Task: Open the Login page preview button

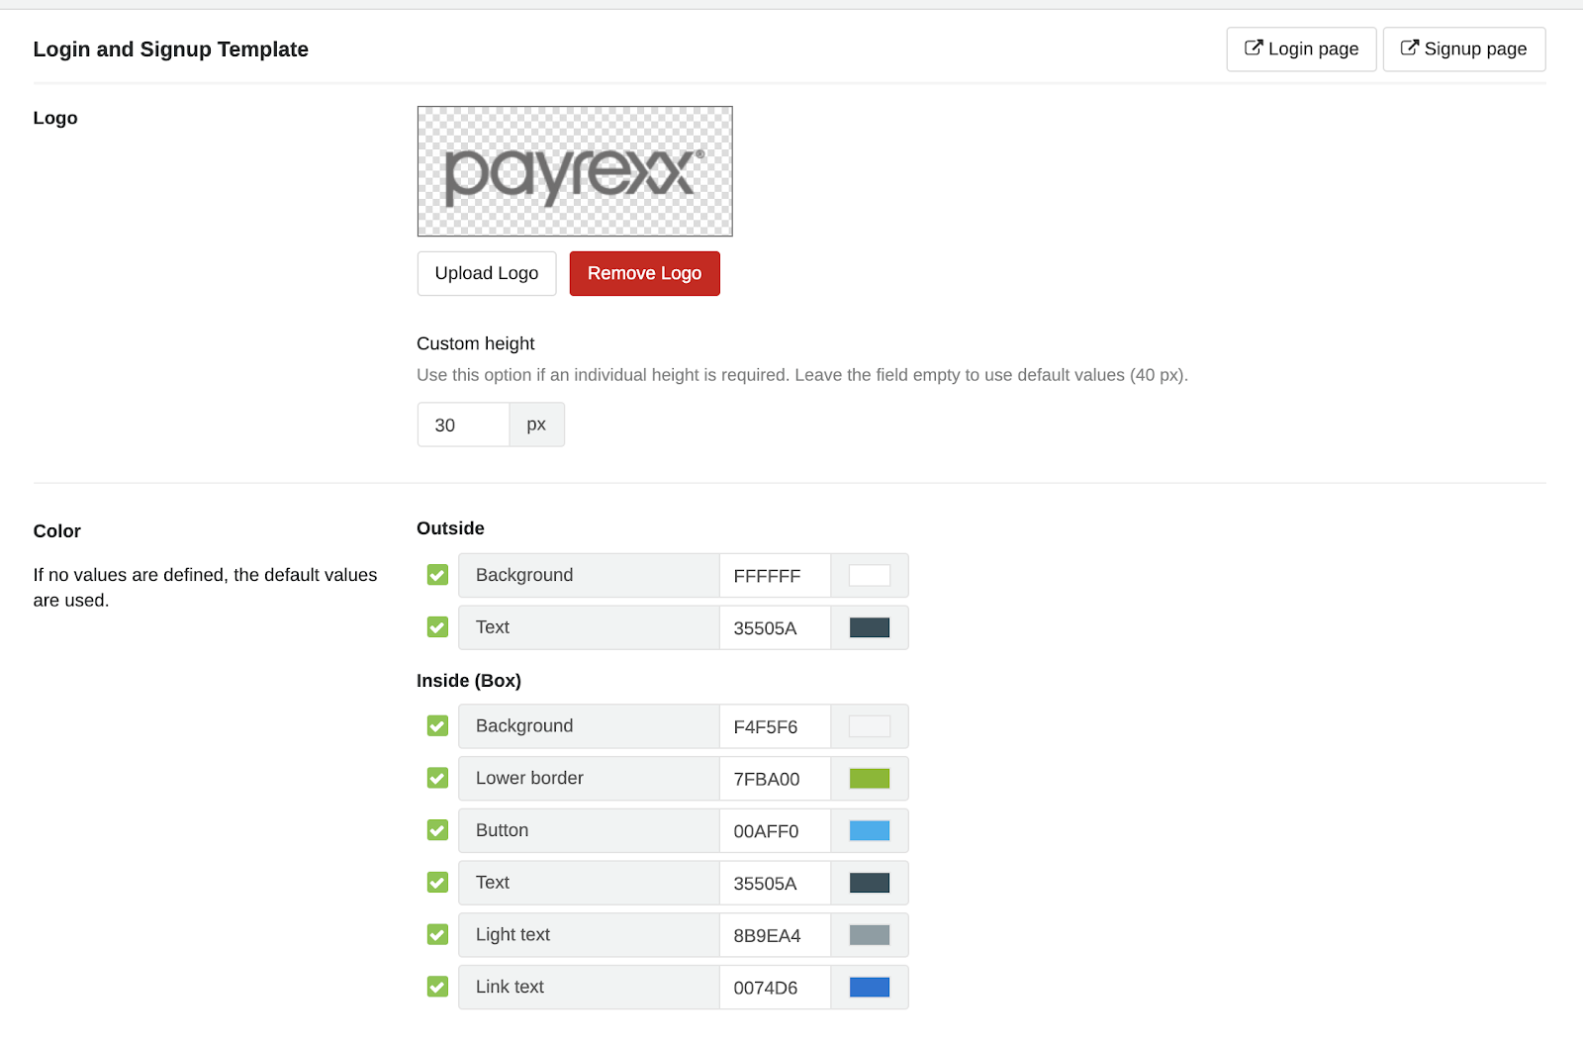Action: click(1301, 49)
